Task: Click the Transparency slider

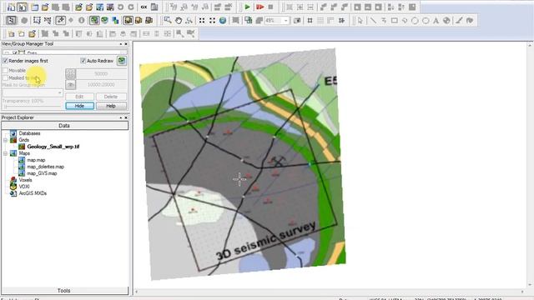Action: point(33,107)
